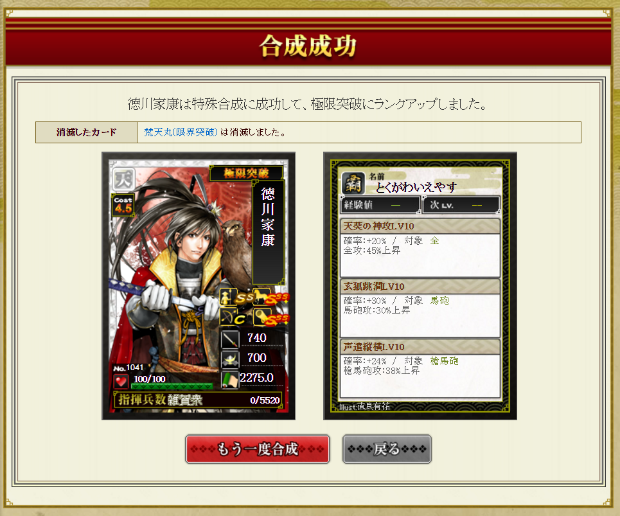
Task: Select the 天葵の神攻LV10 skill header
Action: click(x=420, y=226)
